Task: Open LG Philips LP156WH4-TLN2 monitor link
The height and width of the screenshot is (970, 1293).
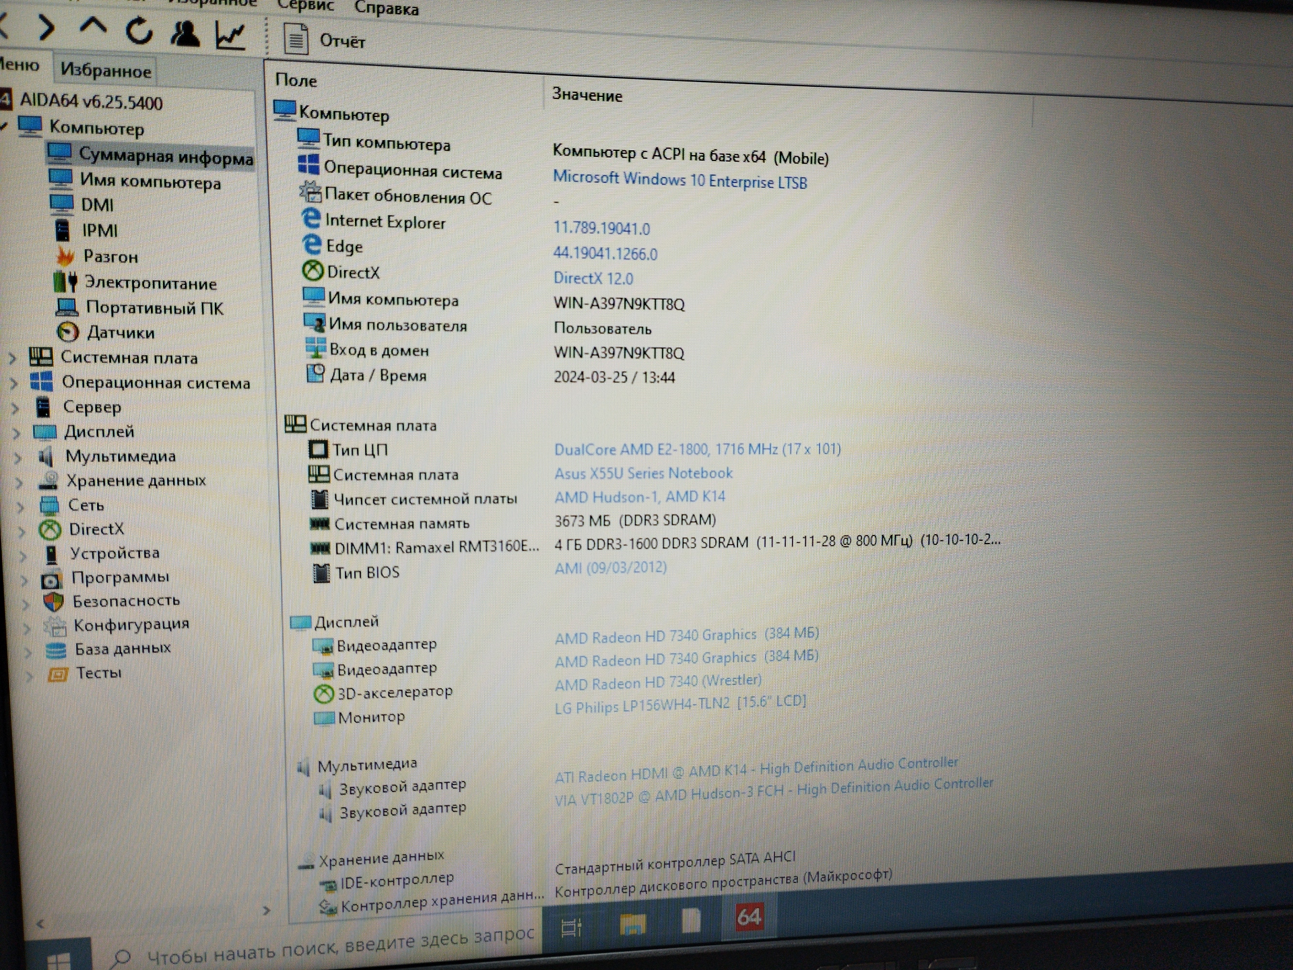Action: (x=680, y=704)
